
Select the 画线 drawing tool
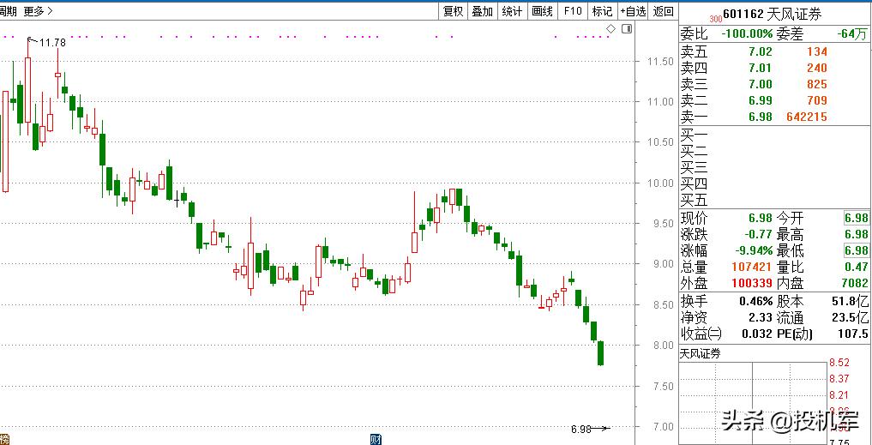point(542,11)
